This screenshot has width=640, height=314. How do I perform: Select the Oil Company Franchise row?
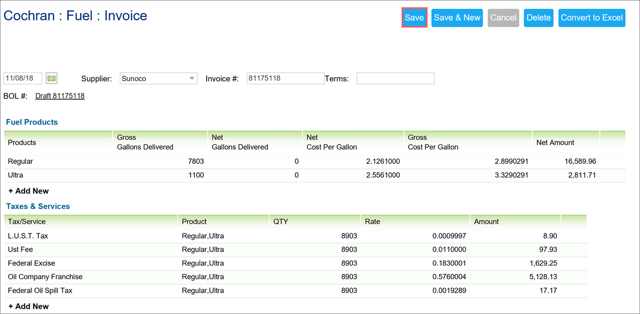click(x=295, y=277)
